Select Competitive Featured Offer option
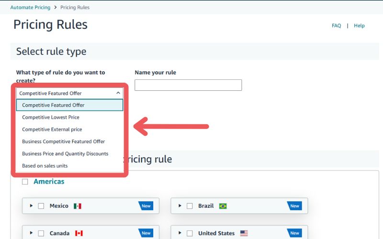This screenshot has height=239, width=383. (69, 105)
